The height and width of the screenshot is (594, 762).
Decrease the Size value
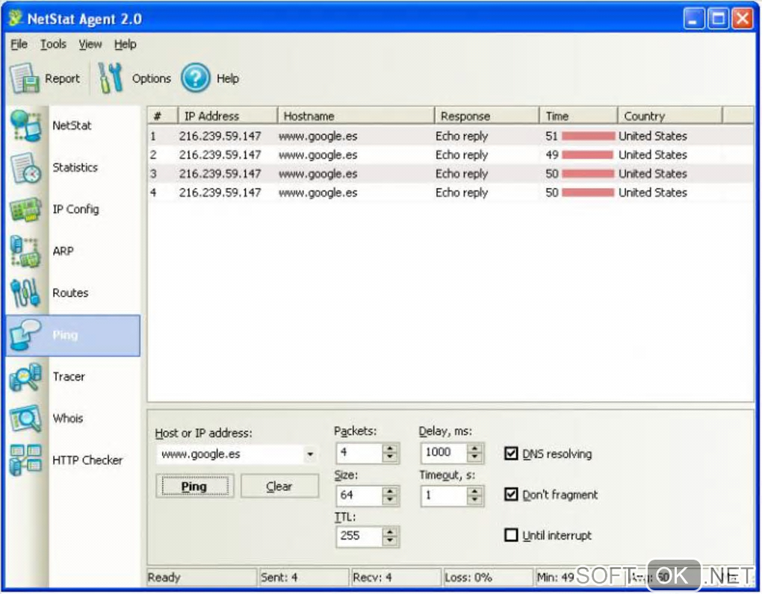(390, 500)
